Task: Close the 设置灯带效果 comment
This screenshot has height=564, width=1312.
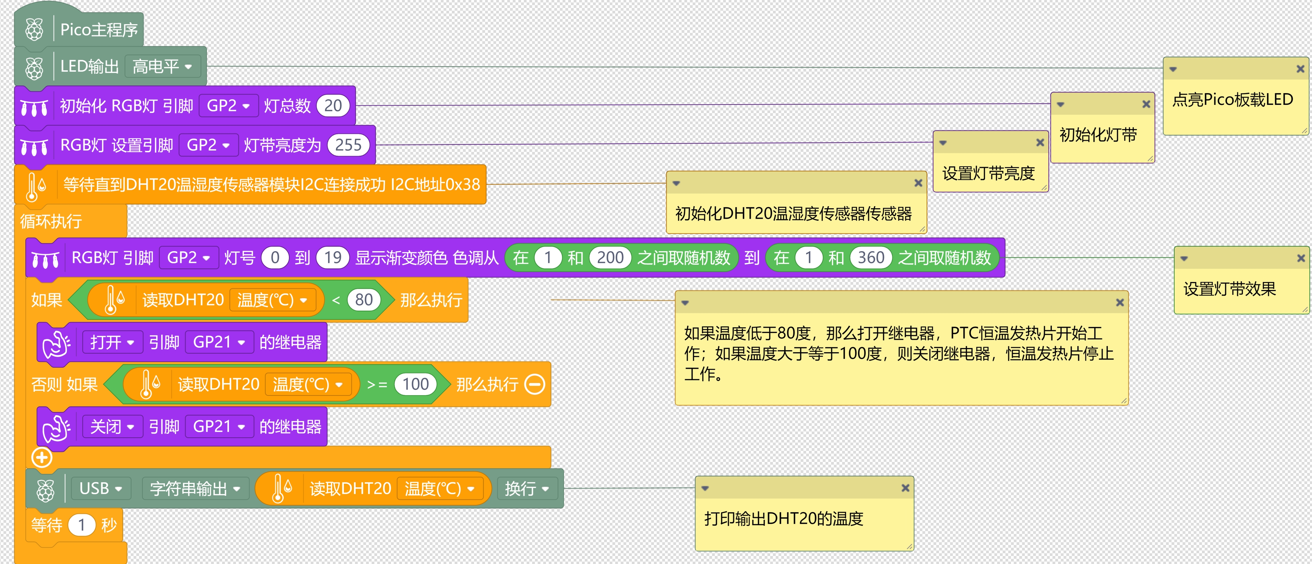Action: coord(1301,258)
